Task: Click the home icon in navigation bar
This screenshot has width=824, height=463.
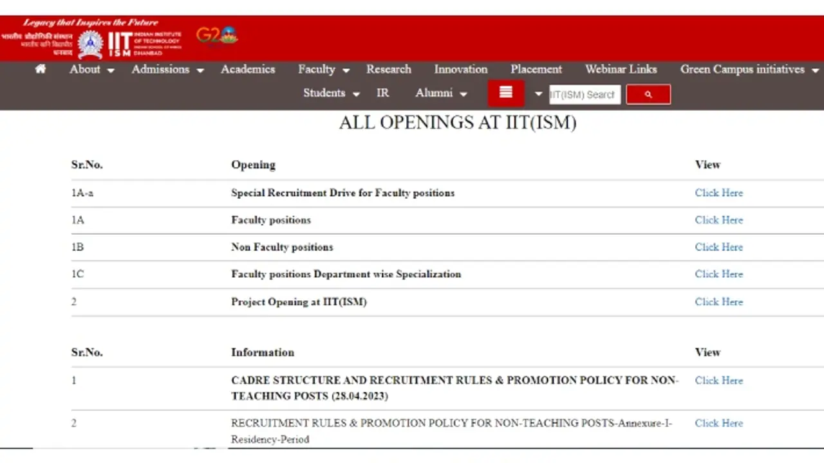Action: pos(41,69)
